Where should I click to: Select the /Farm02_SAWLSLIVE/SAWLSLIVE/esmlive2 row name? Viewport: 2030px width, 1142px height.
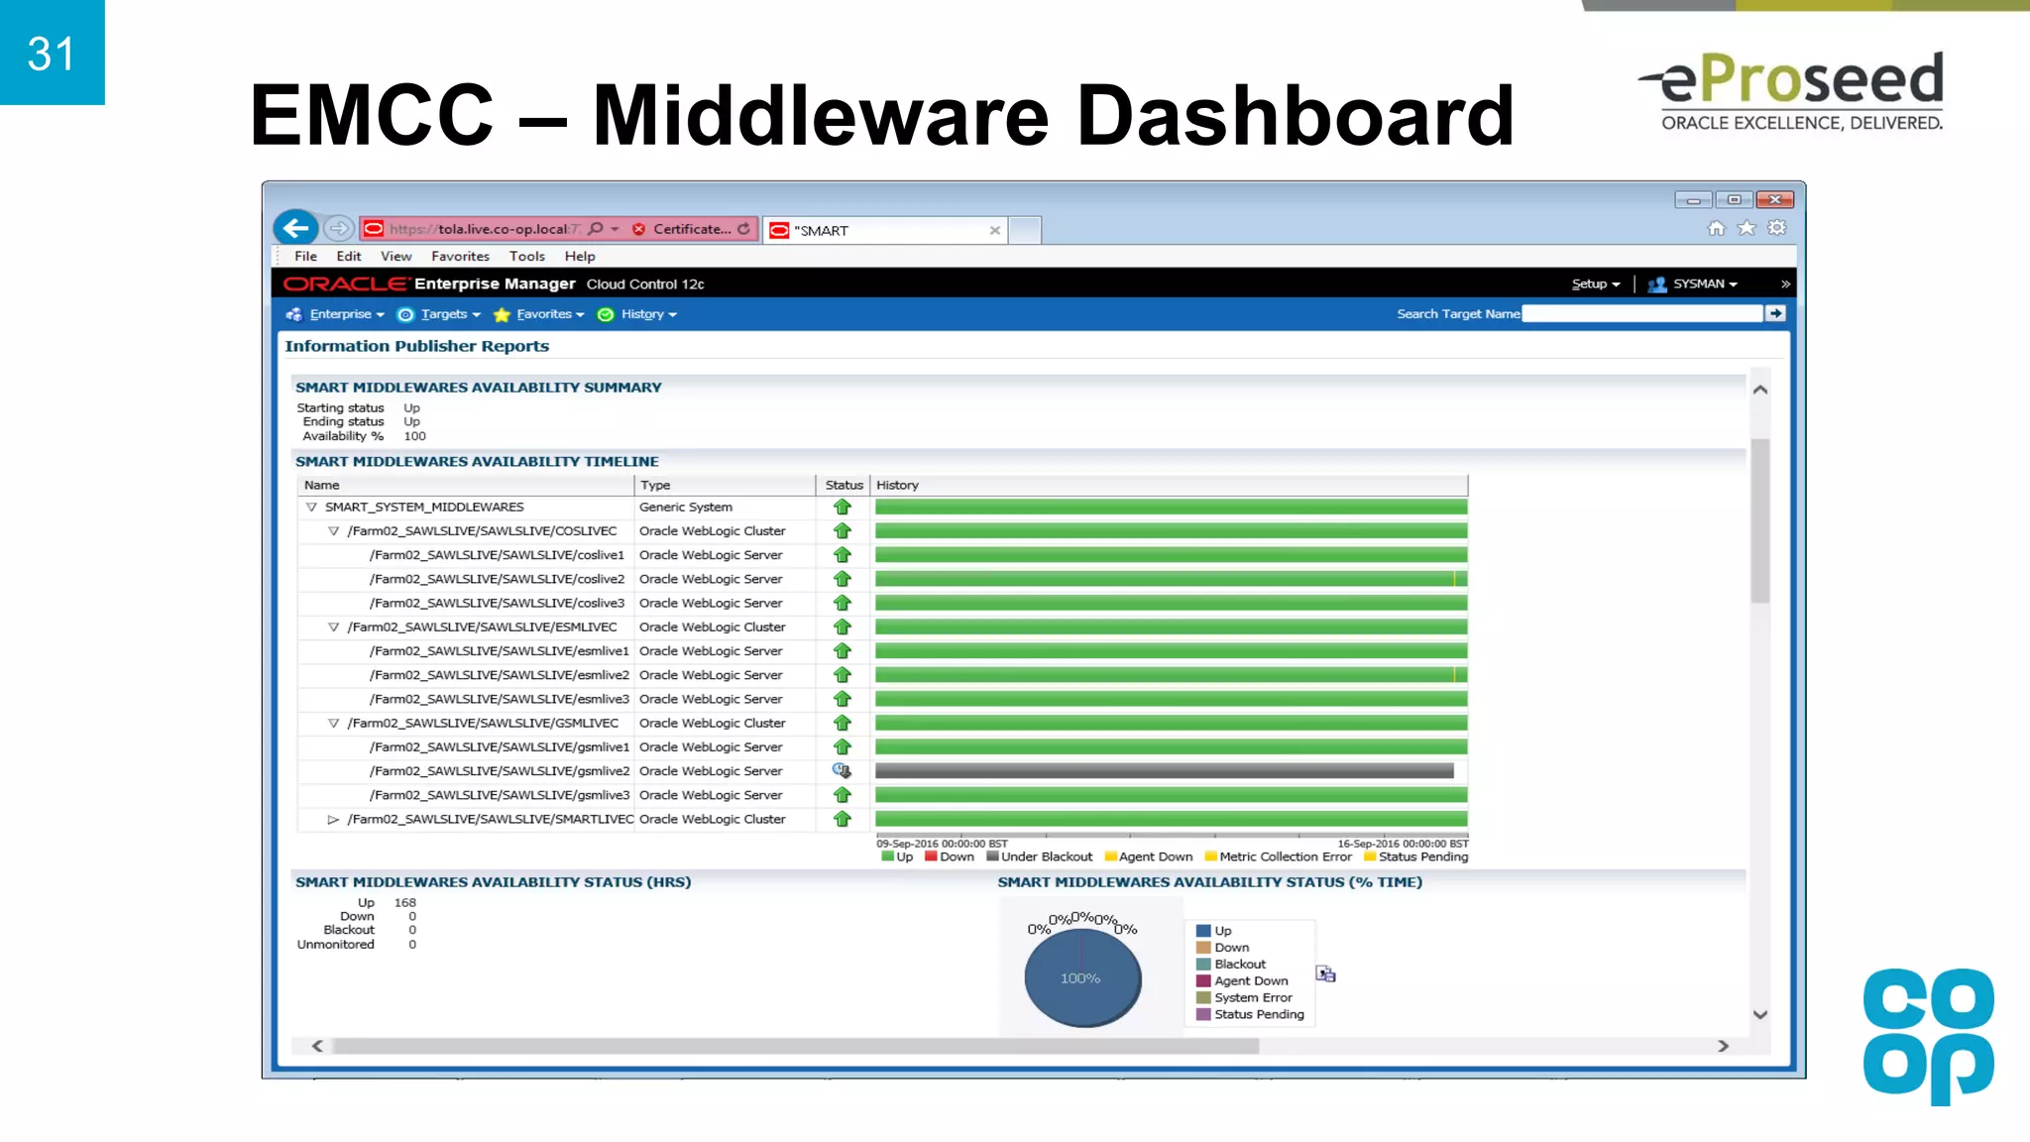coord(499,675)
